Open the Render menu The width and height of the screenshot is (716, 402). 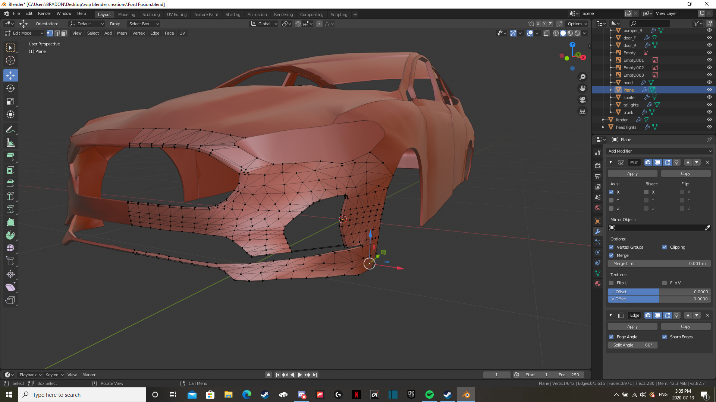coord(45,13)
